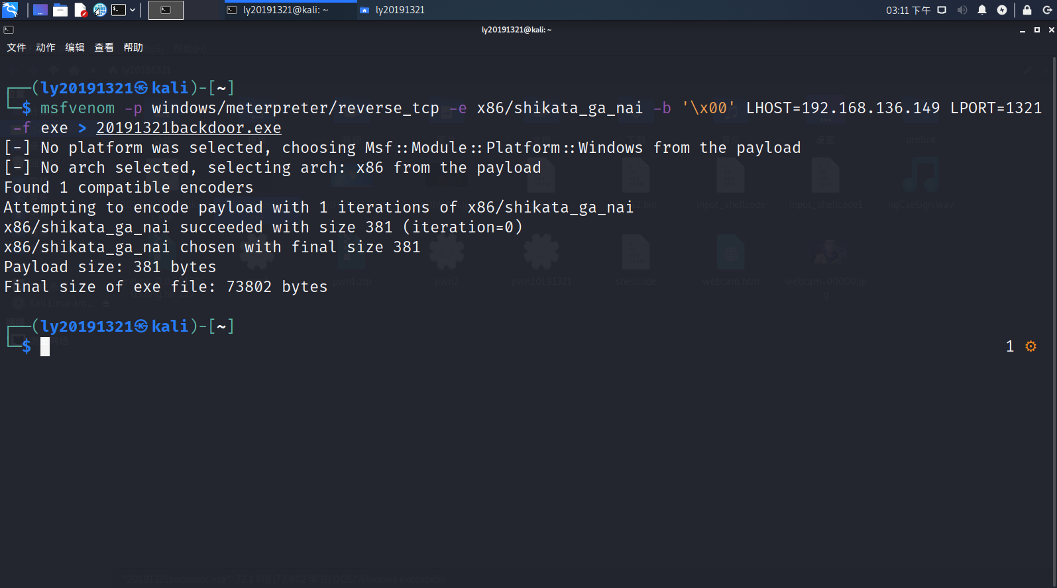Click 'succeeded with size 381' line
The image size is (1057, 588).
point(263,227)
